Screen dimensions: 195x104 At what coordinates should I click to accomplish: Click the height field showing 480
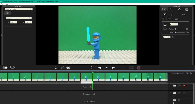(28, 22)
